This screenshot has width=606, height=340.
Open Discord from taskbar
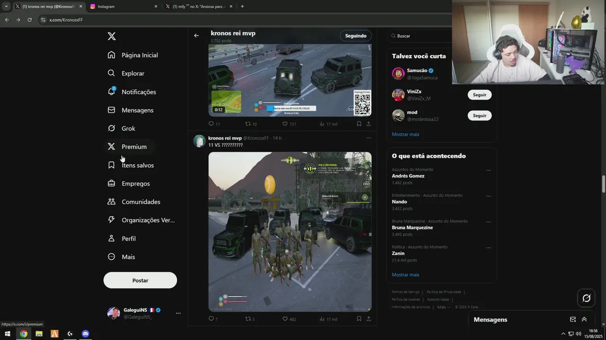[x=85, y=334]
